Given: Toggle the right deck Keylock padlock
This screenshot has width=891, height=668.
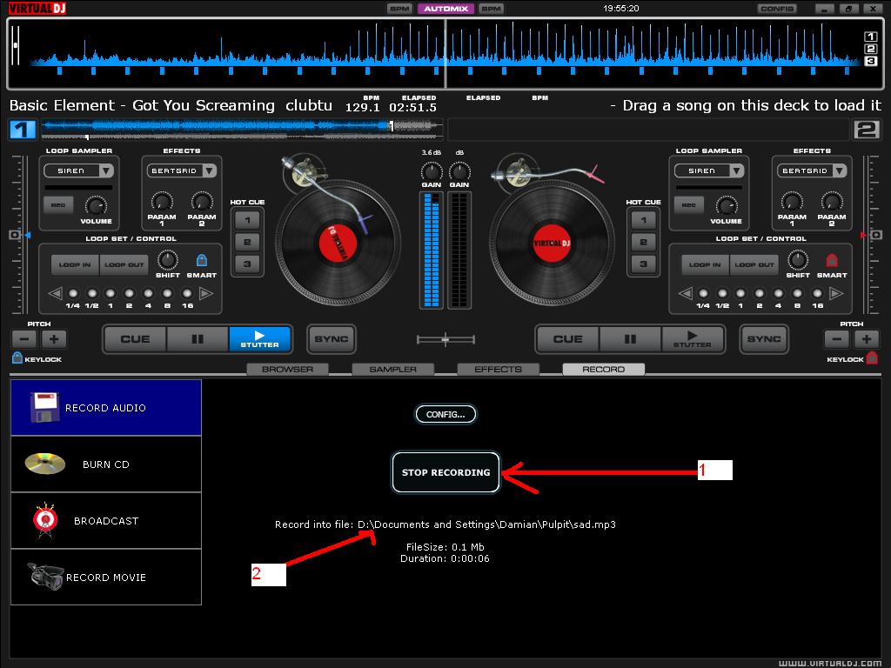Looking at the screenshot, I should (x=872, y=357).
